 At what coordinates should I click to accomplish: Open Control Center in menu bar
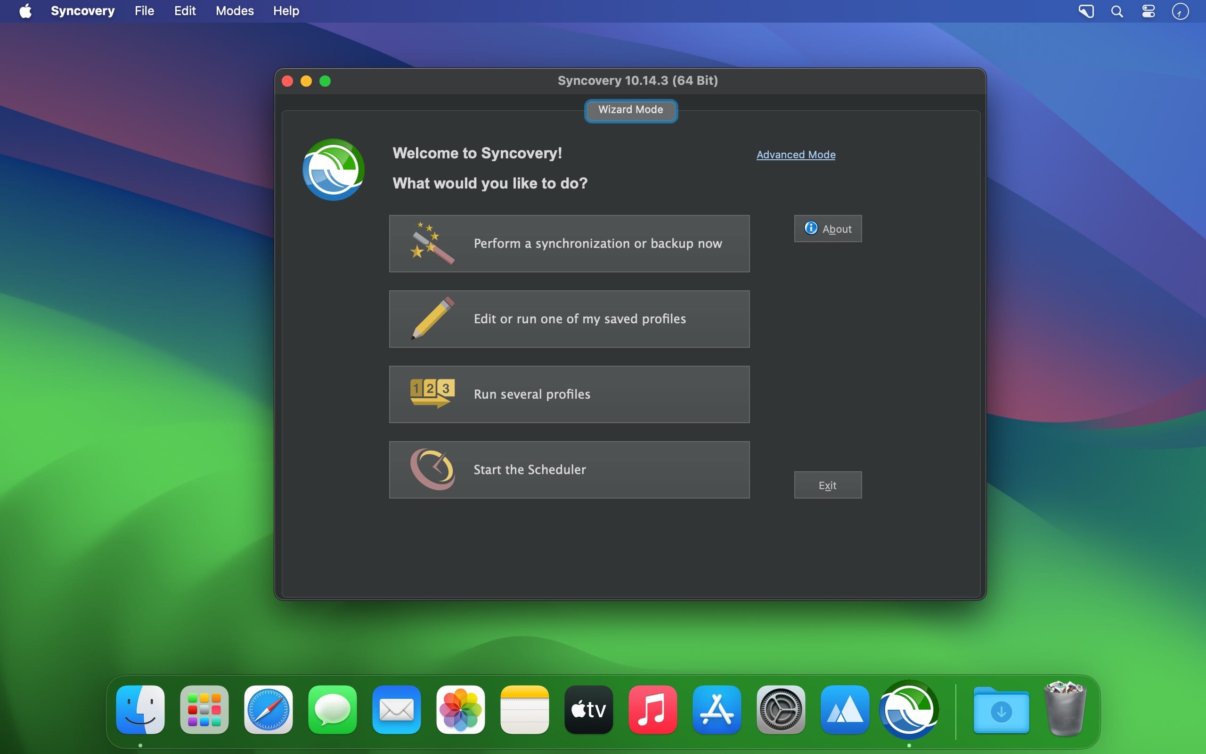coord(1148,11)
